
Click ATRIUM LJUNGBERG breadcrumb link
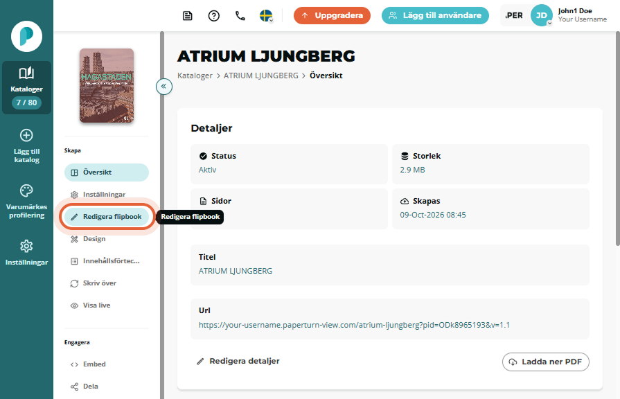(261, 76)
